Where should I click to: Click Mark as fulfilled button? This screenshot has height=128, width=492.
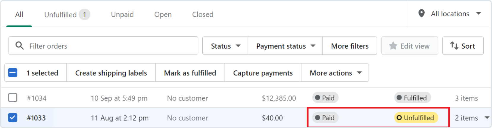coord(190,73)
